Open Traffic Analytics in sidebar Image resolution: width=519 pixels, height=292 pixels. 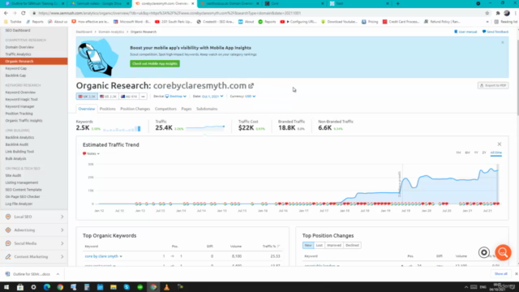click(18, 54)
